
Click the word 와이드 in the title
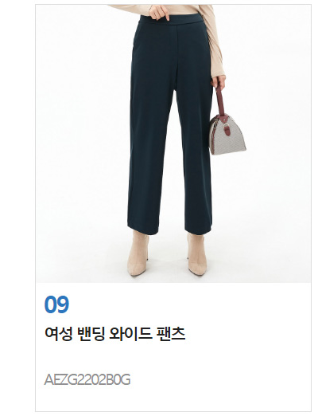tap(127, 334)
